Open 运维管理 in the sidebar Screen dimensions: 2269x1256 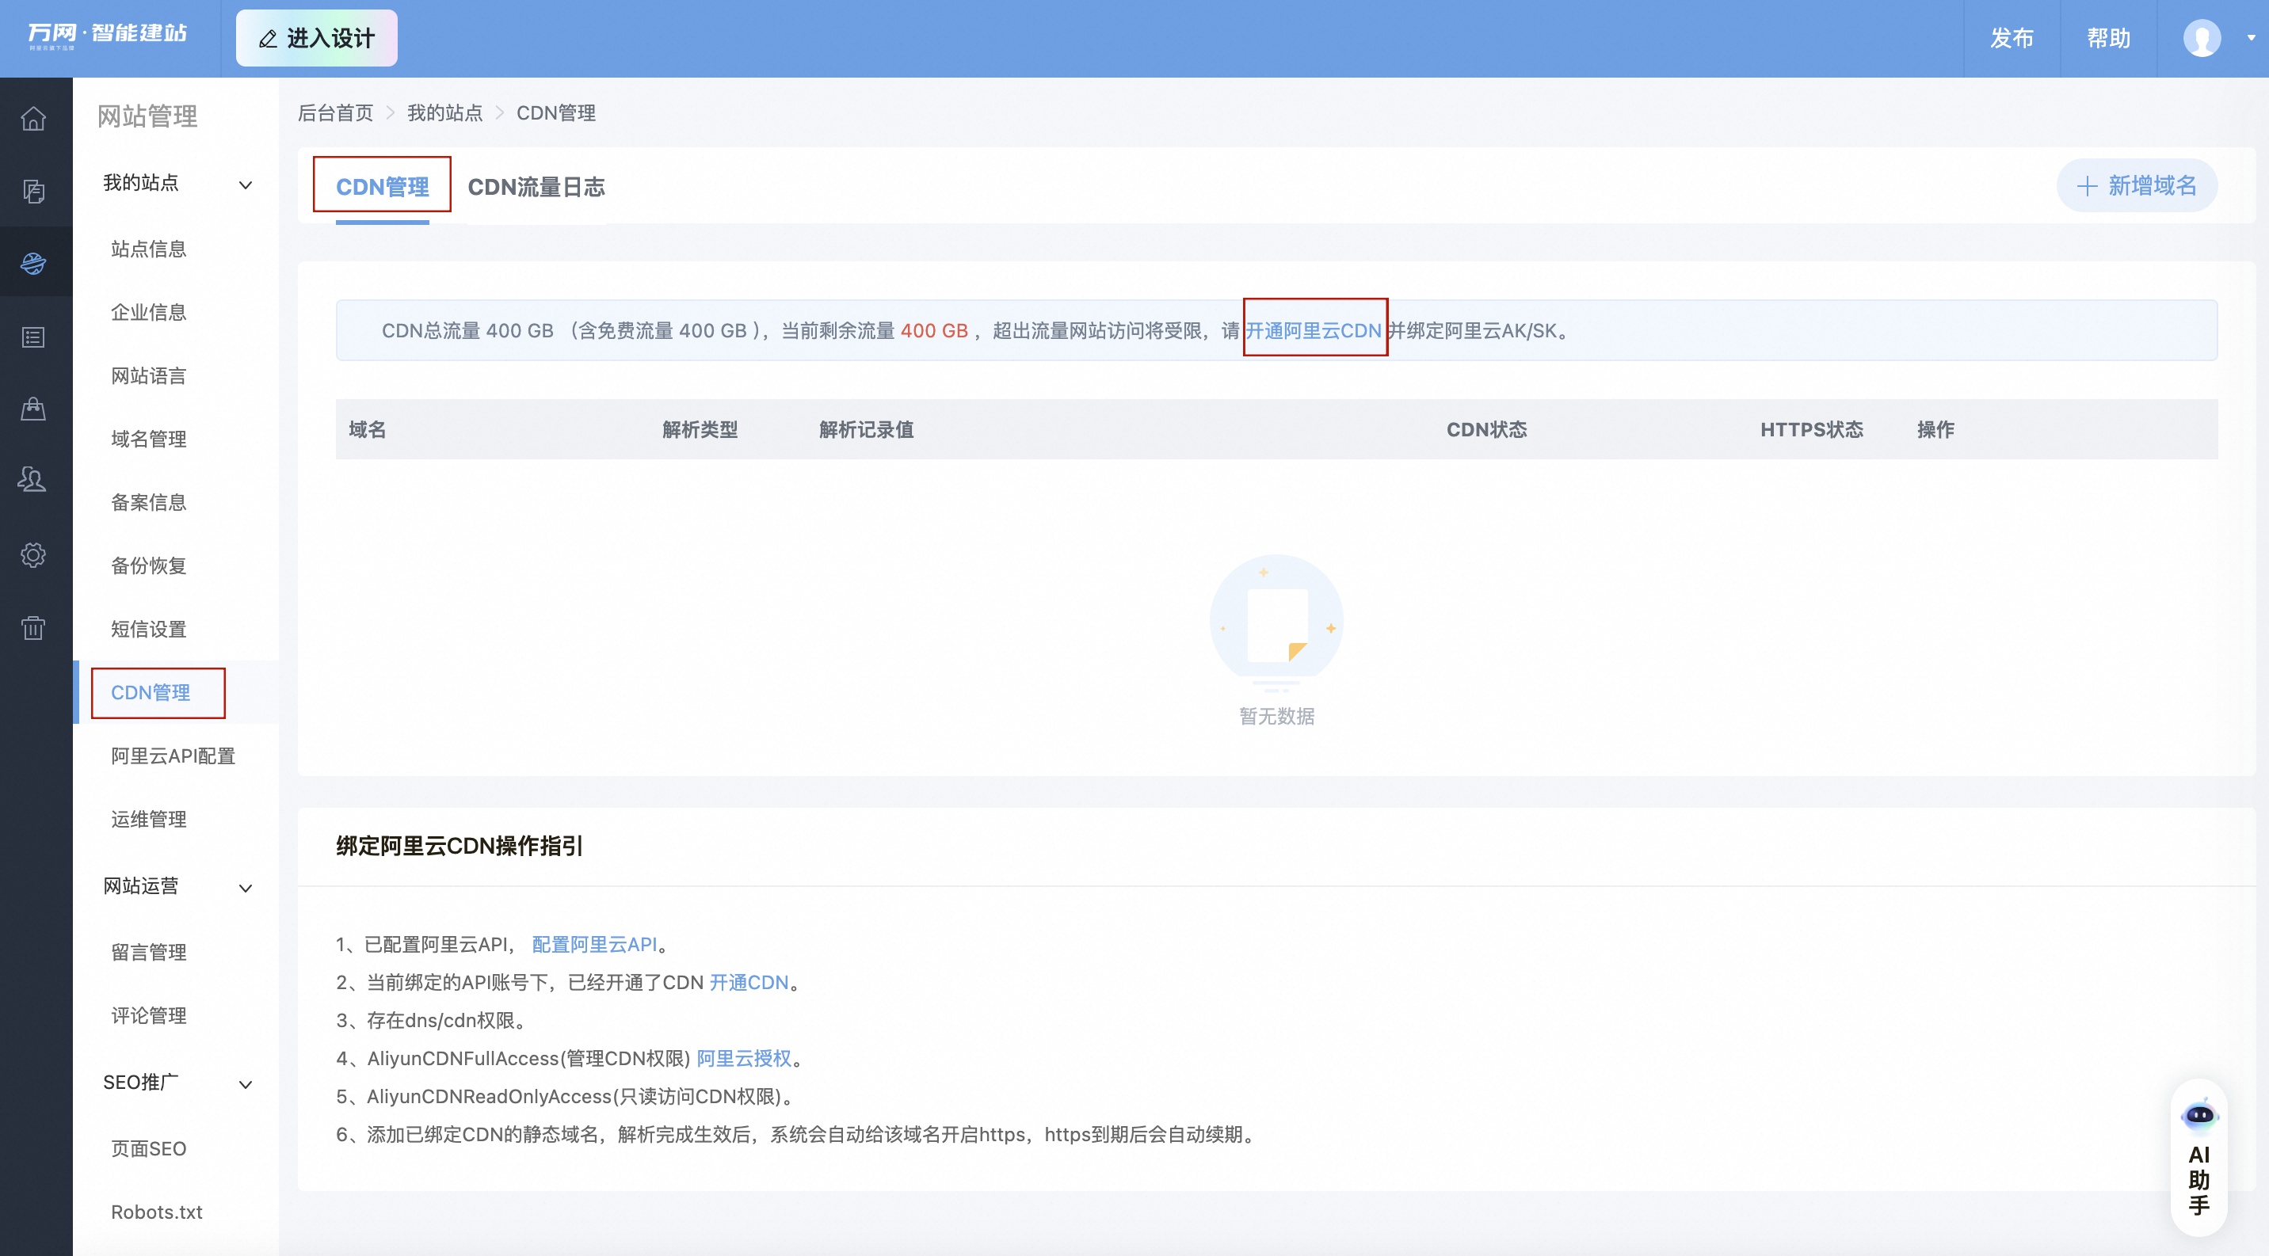149,820
